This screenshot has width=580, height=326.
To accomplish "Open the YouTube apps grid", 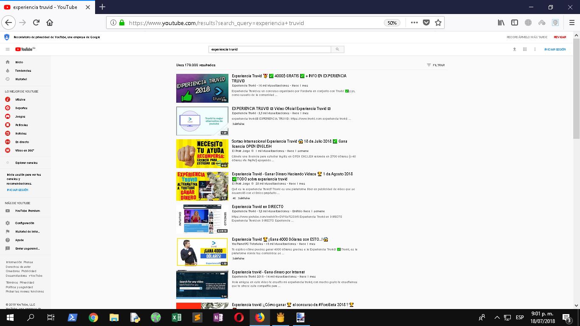I will (x=525, y=49).
